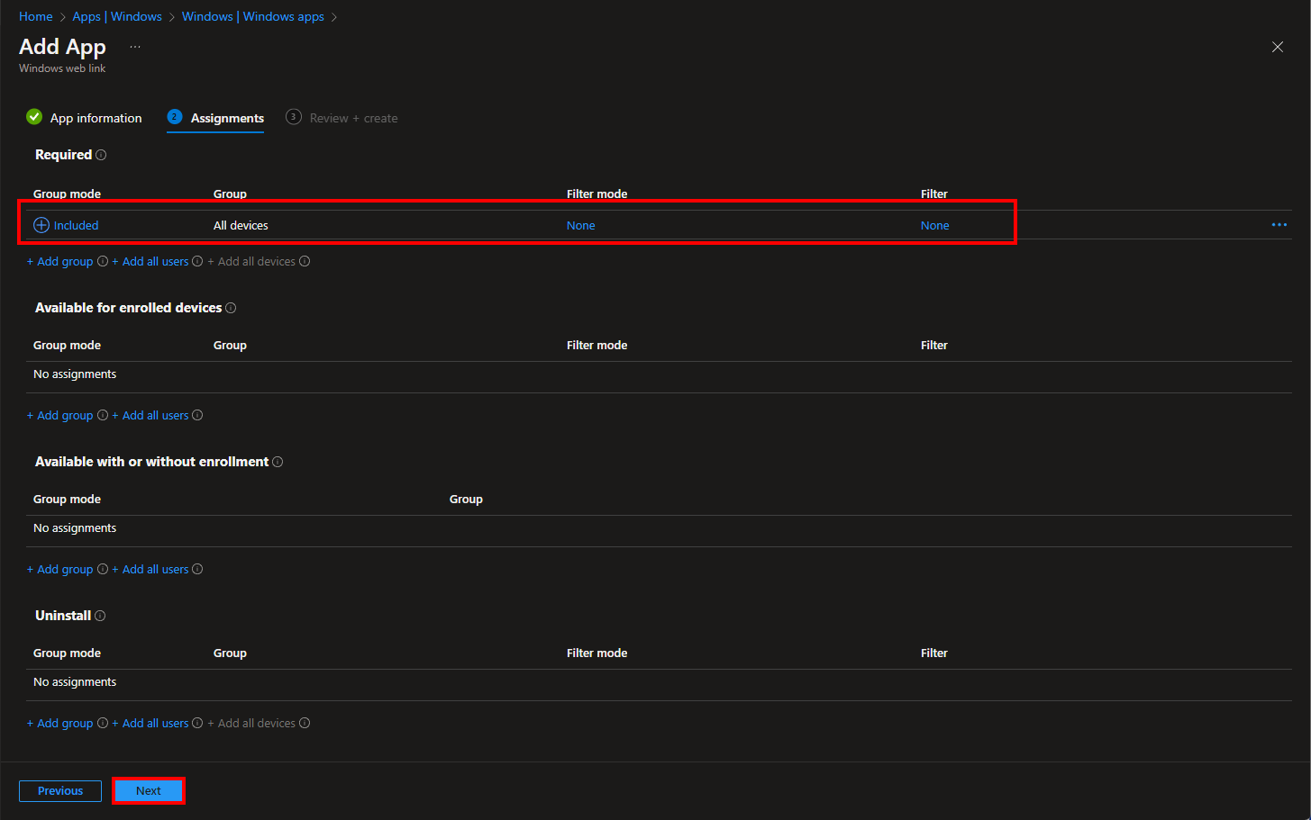Click info icon after Add group under Required
This screenshot has height=820, width=1311.
(x=103, y=261)
